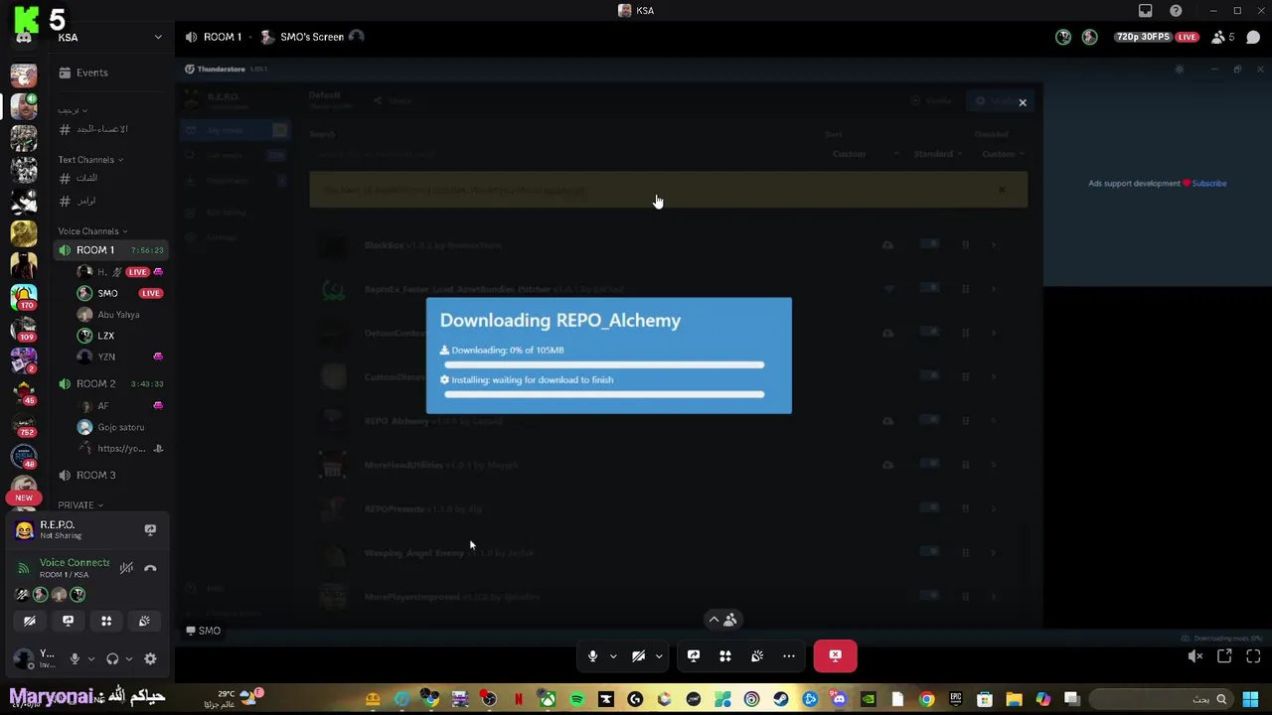Open Discord home direct messages icon
This screenshot has height=715, width=1272.
tap(24, 38)
